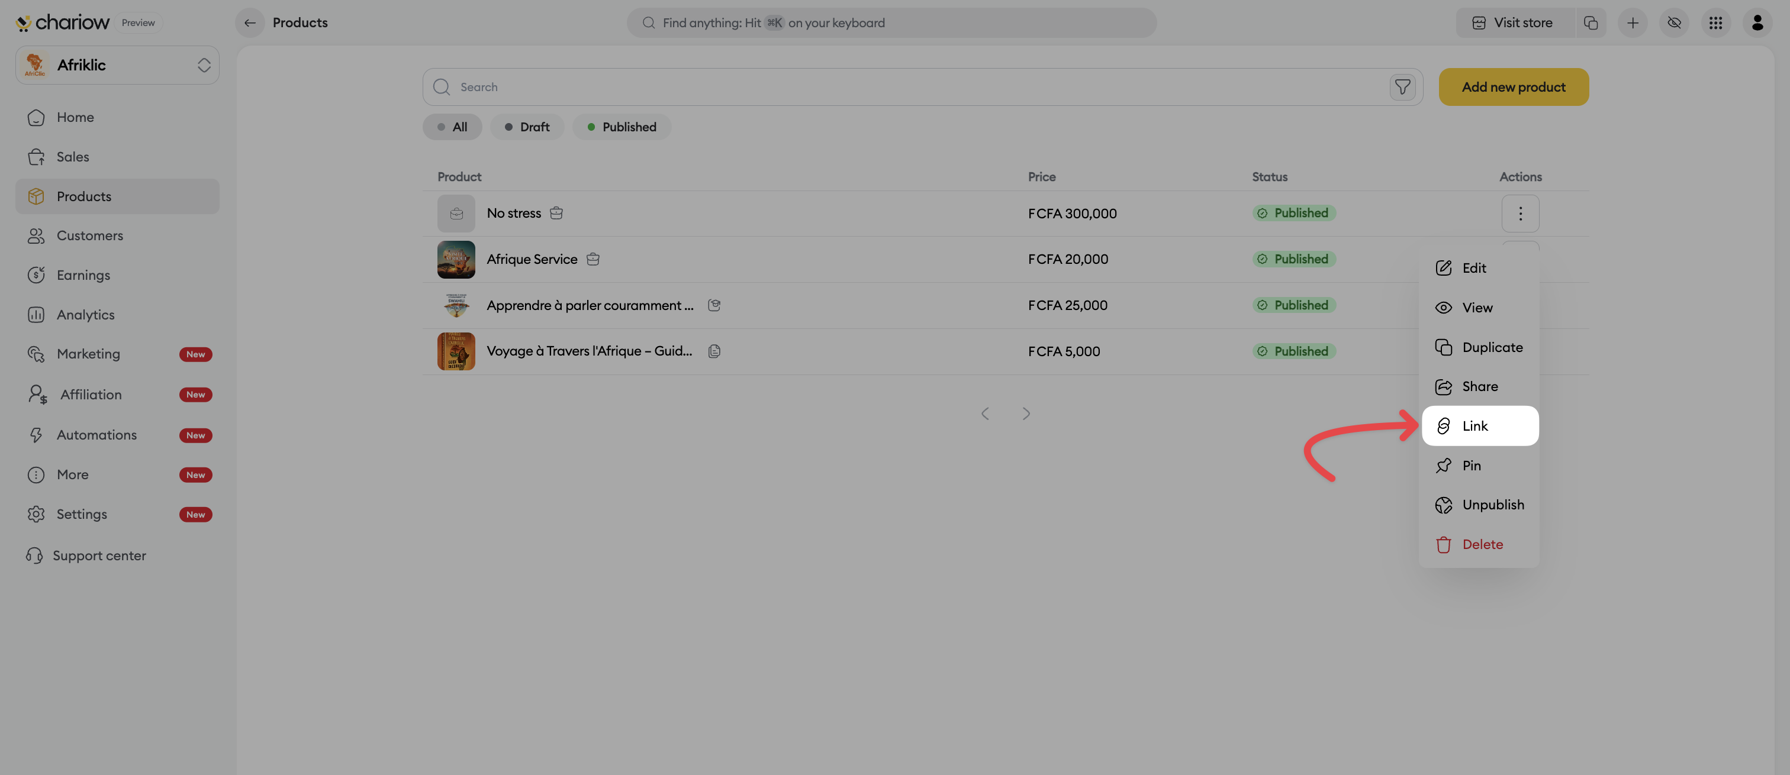Open Support center in sidebar
The height and width of the screenshot is (775, 1790).
(99, 556)
